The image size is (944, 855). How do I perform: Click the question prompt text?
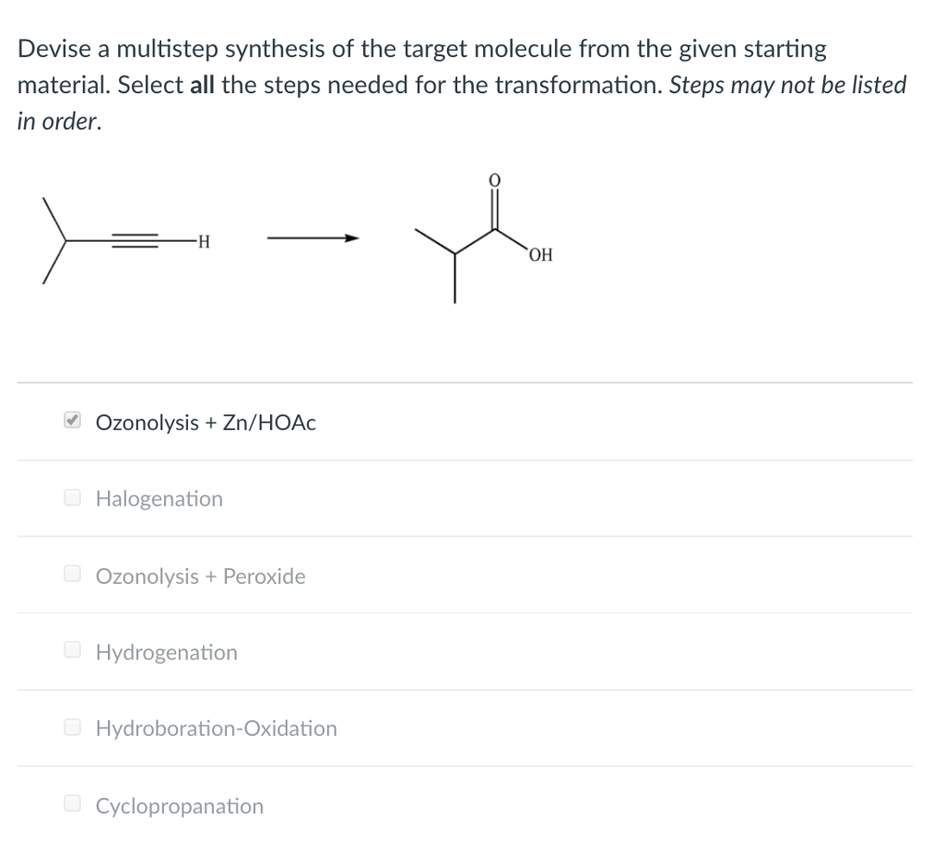461,83
